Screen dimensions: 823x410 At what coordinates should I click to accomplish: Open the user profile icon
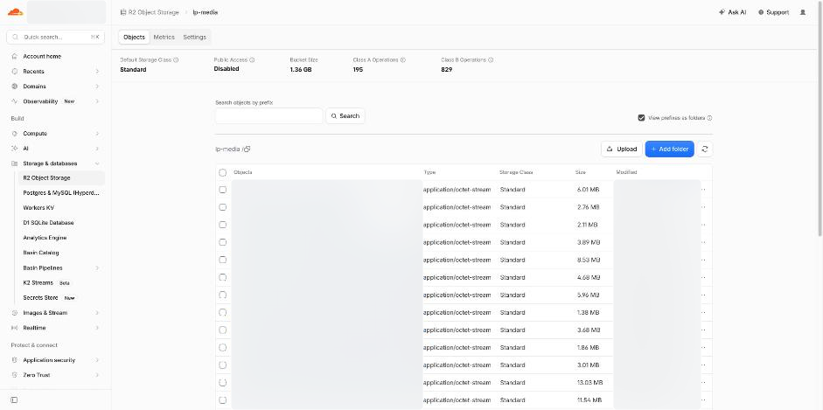pos(803,12)
